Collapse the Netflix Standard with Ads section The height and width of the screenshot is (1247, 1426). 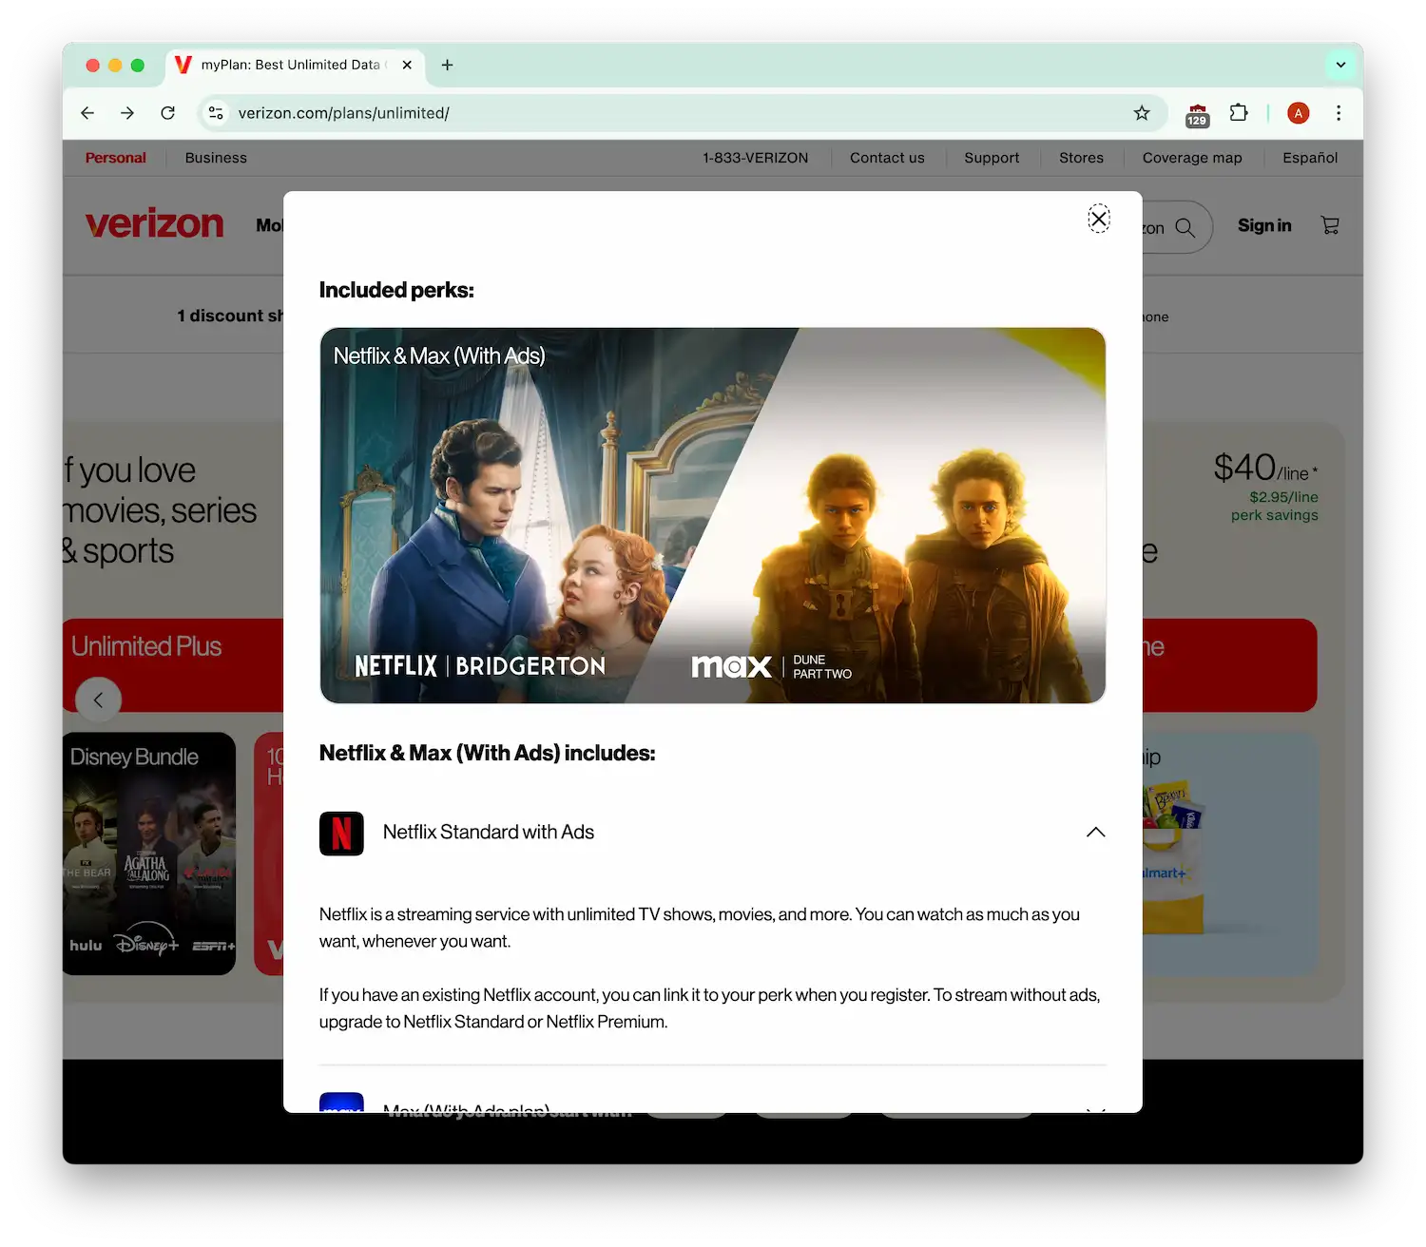coord(1095,832)
